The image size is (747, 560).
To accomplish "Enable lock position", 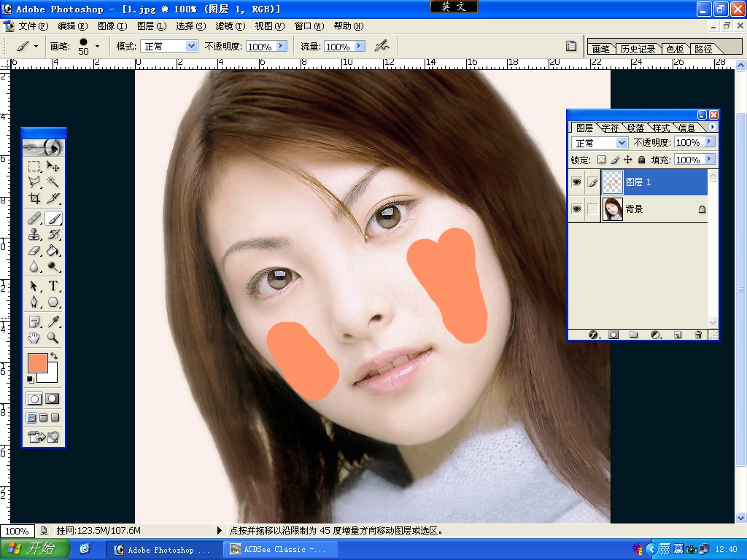I will (628, 160).
